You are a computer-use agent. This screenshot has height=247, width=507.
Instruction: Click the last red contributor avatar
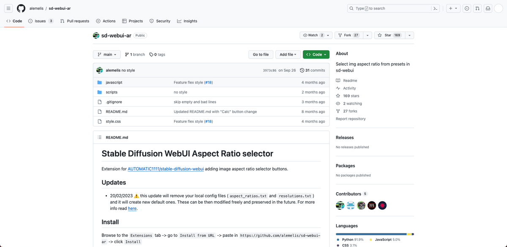pos(382,206)
